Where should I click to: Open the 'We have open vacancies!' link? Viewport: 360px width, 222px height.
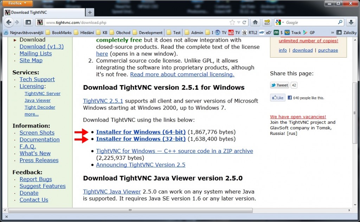click(x=298, y=117)
